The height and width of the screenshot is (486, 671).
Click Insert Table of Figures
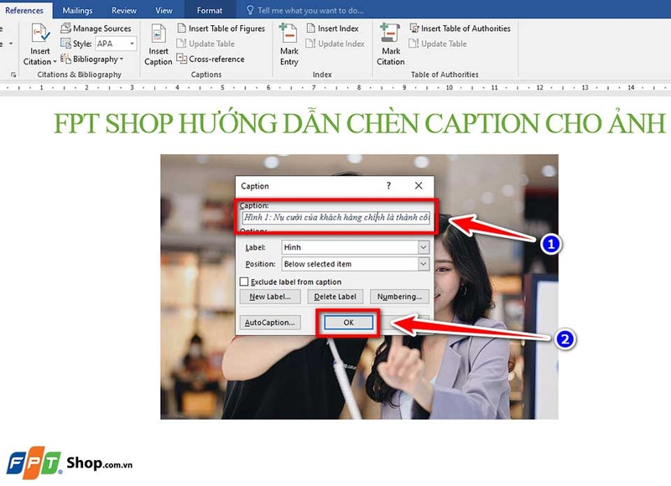click(x=222, y=28)
